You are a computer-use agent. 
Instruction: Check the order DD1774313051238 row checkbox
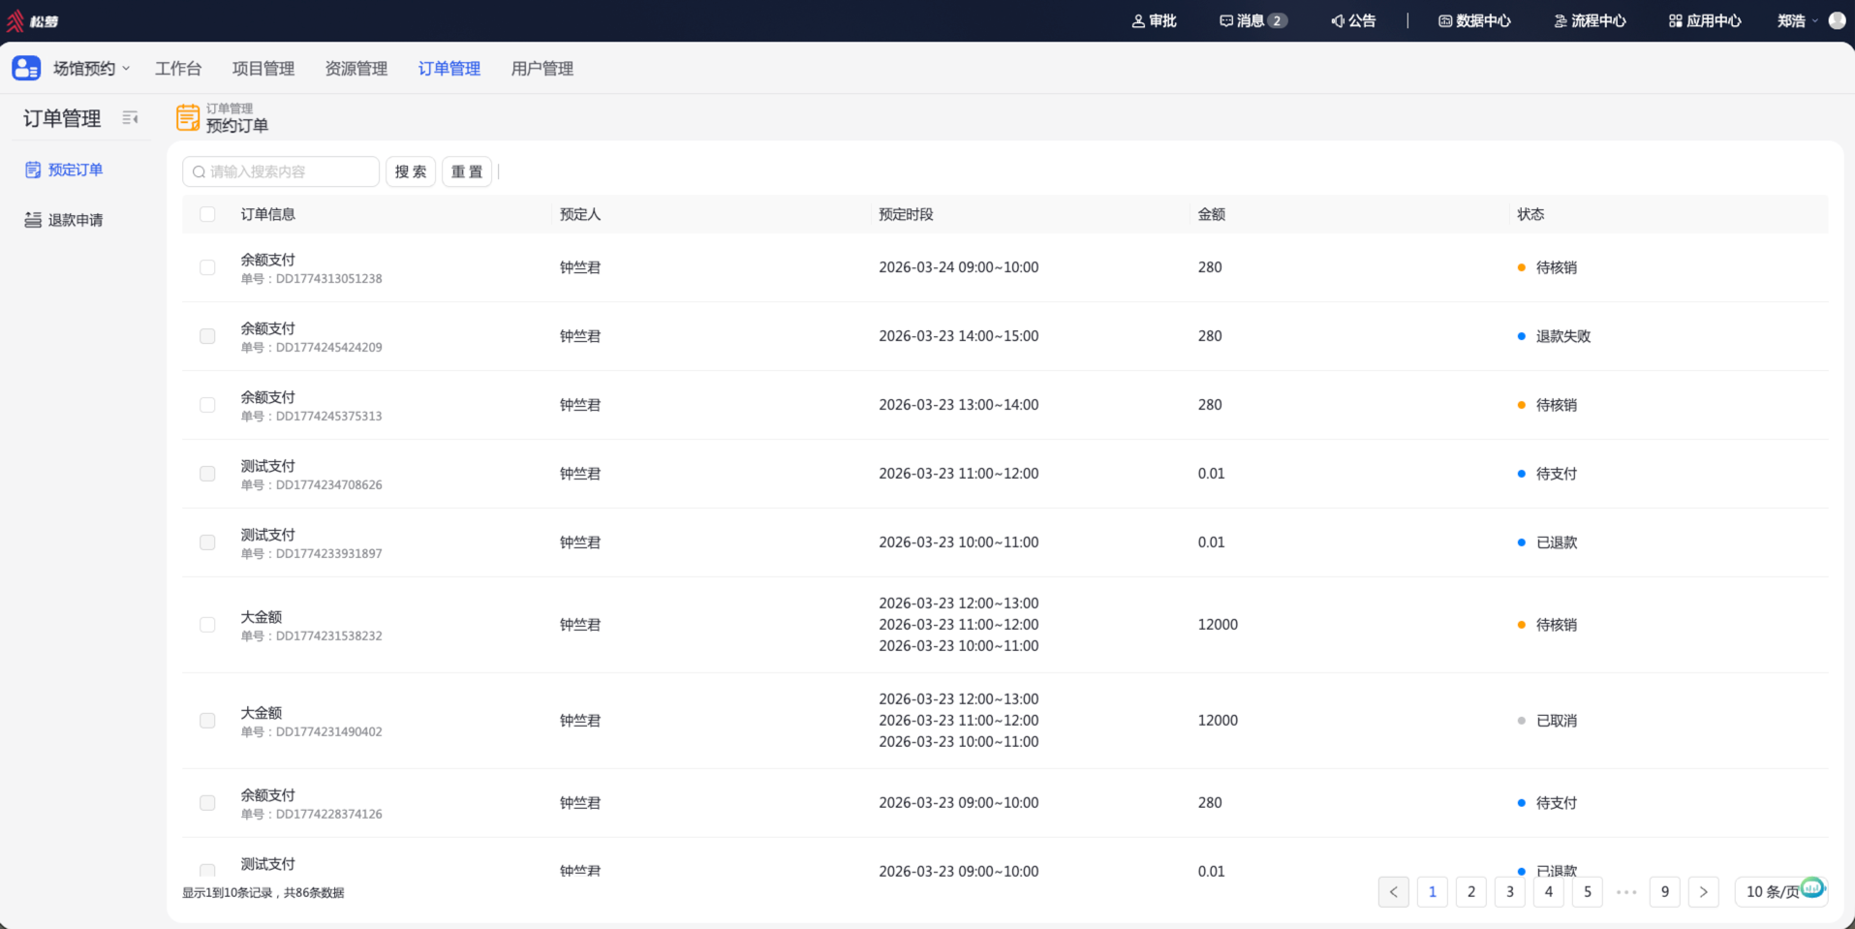(x=207, y=267)
